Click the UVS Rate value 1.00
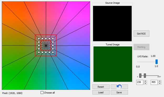Viewport: 164px width, 97px height. pos(153,56)
